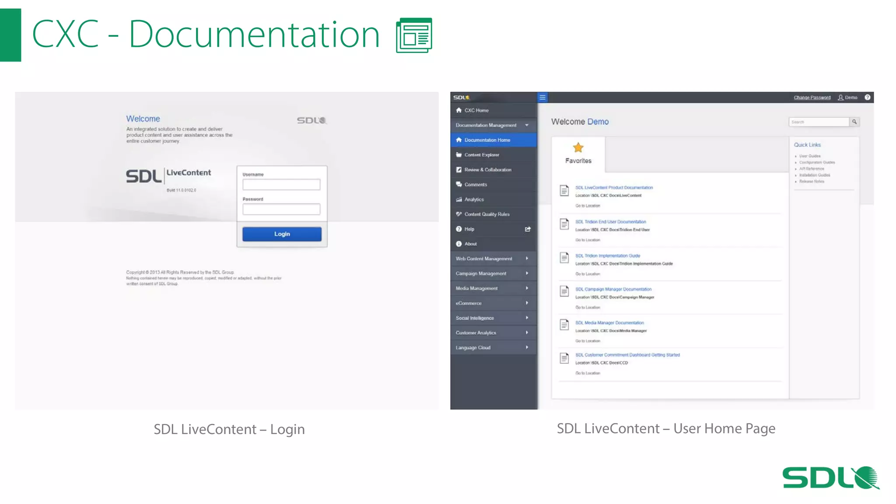Open the Analytics chart icon
Screen dimensions: 896x504
point(459,199)
